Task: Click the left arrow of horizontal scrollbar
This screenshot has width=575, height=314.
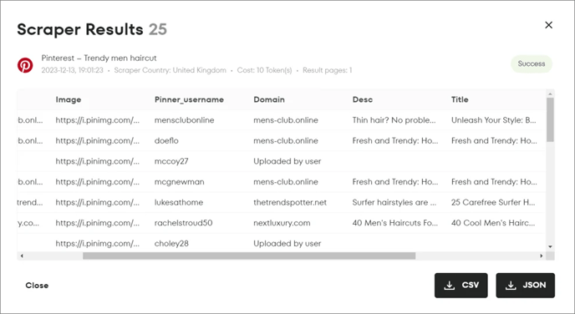Action: point(22,256)
